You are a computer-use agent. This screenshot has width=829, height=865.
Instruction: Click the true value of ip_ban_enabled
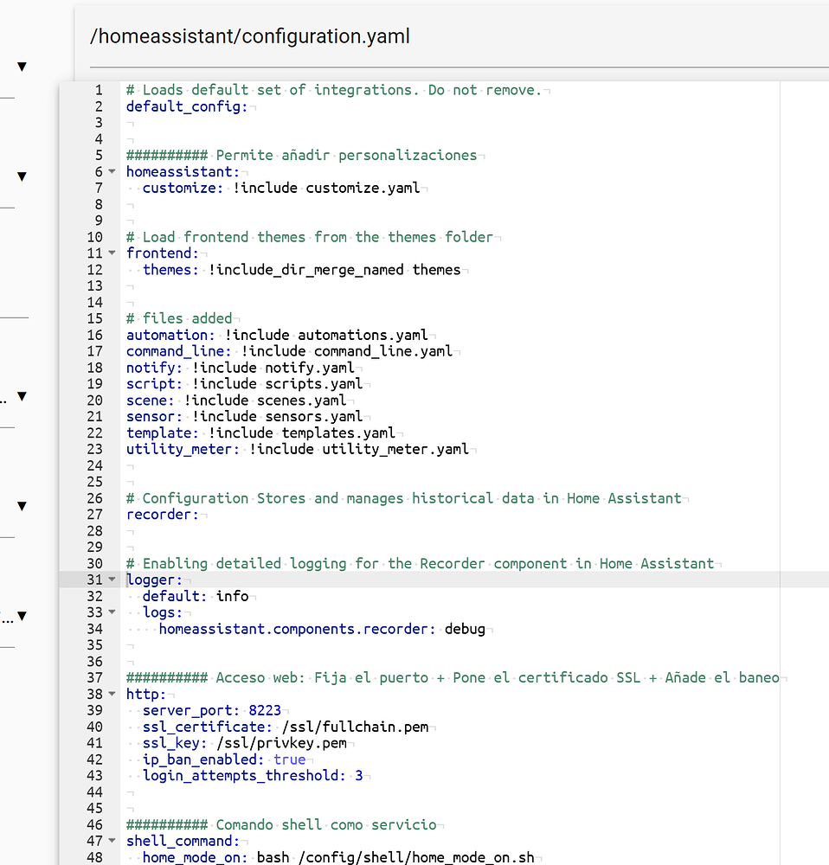289,759
